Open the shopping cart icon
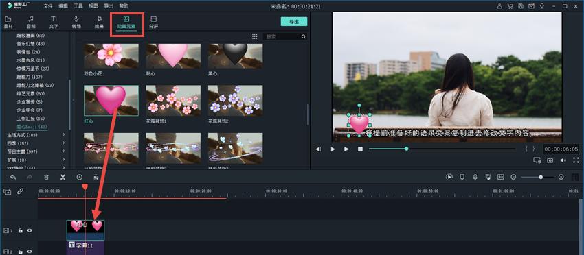 (510, 6)
